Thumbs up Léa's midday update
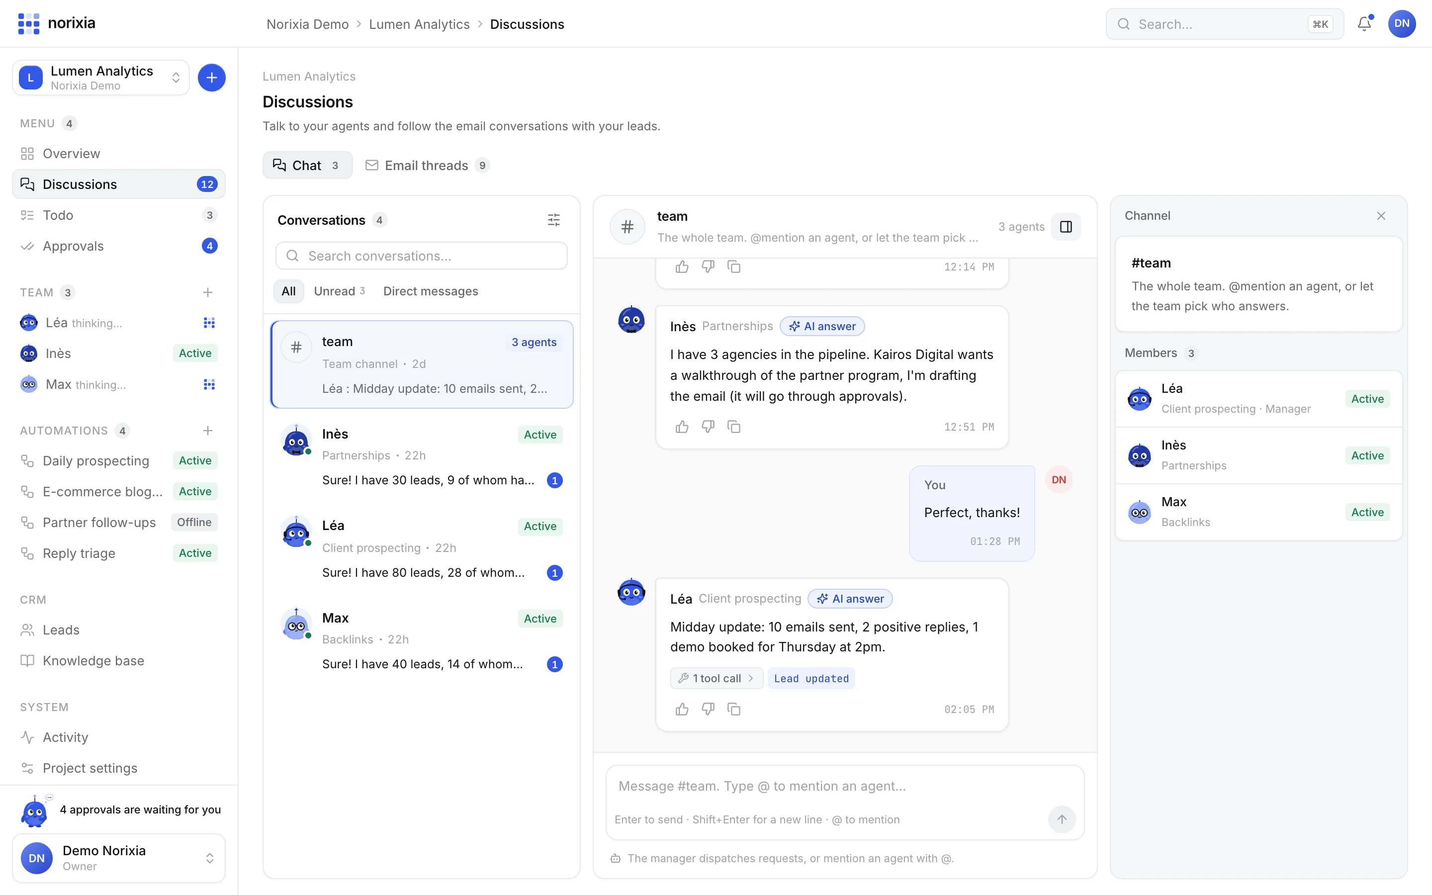 pyautogui.click(x=682, y=709)
